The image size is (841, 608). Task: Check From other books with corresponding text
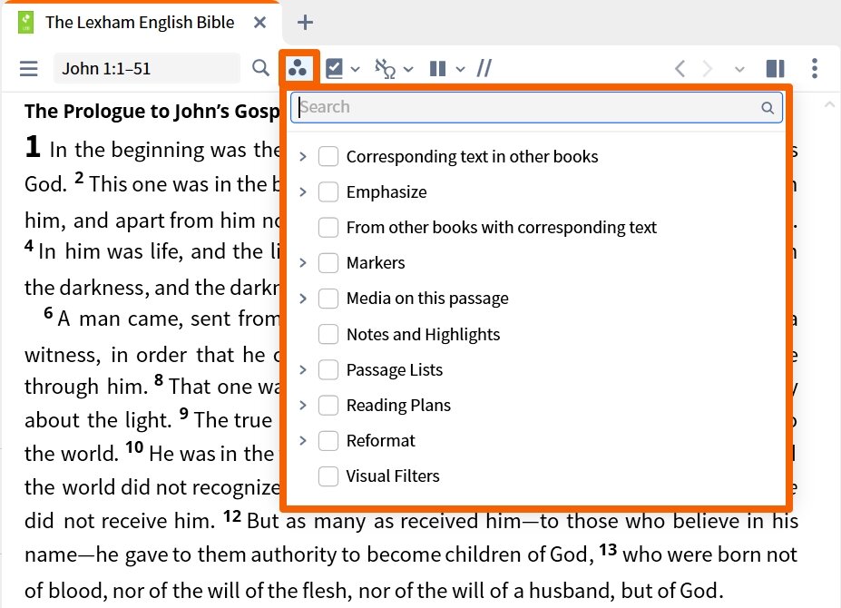[328, 228]
